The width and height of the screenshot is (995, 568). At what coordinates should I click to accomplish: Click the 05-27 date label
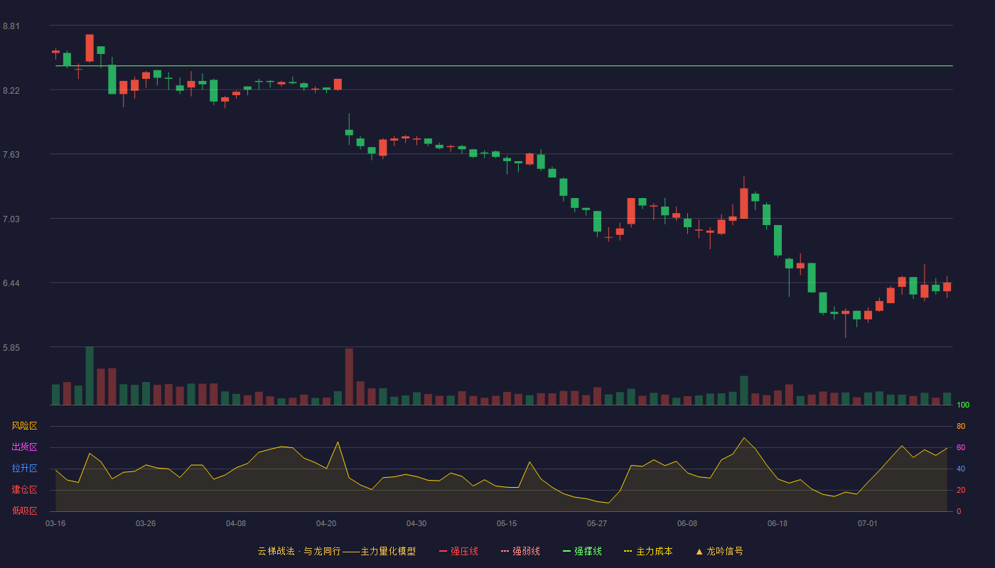tap(597, 523)
